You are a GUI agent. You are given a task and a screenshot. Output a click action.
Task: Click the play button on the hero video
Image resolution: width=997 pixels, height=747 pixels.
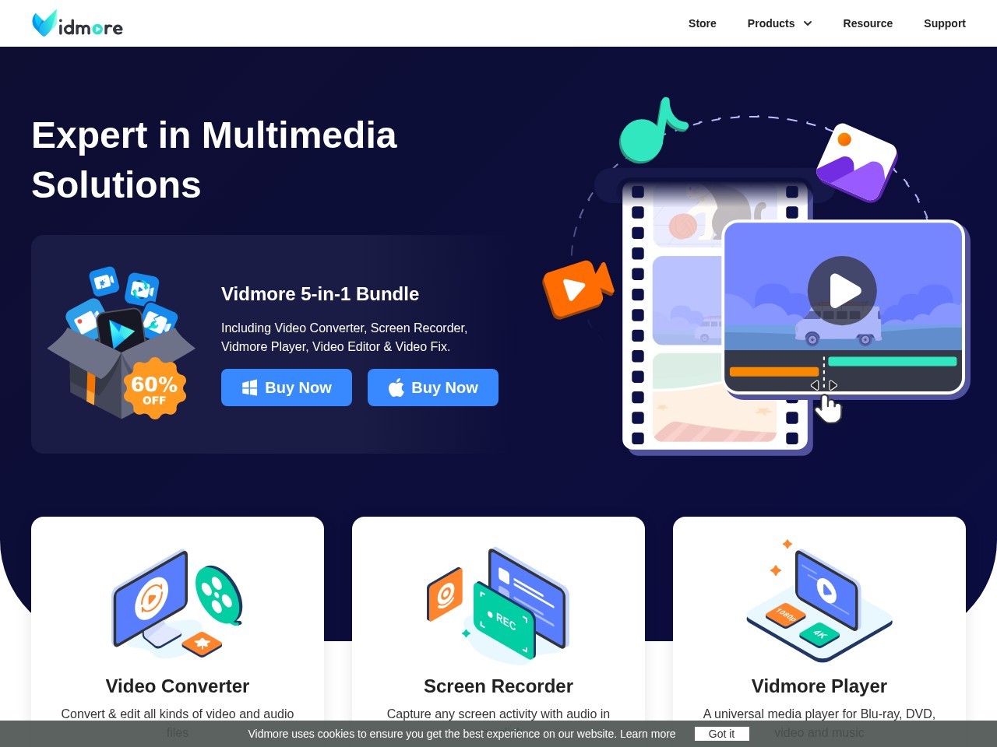pos(842,290)
